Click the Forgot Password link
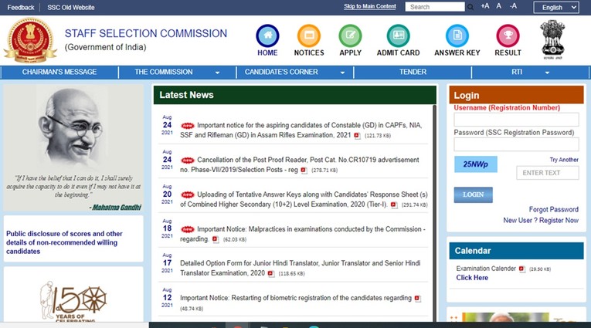591x328 pixels. coord(553,209)
